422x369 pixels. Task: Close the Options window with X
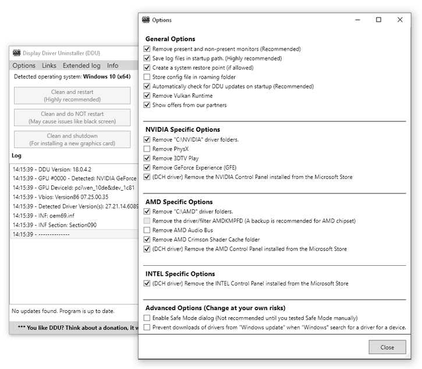pos(400,20)
